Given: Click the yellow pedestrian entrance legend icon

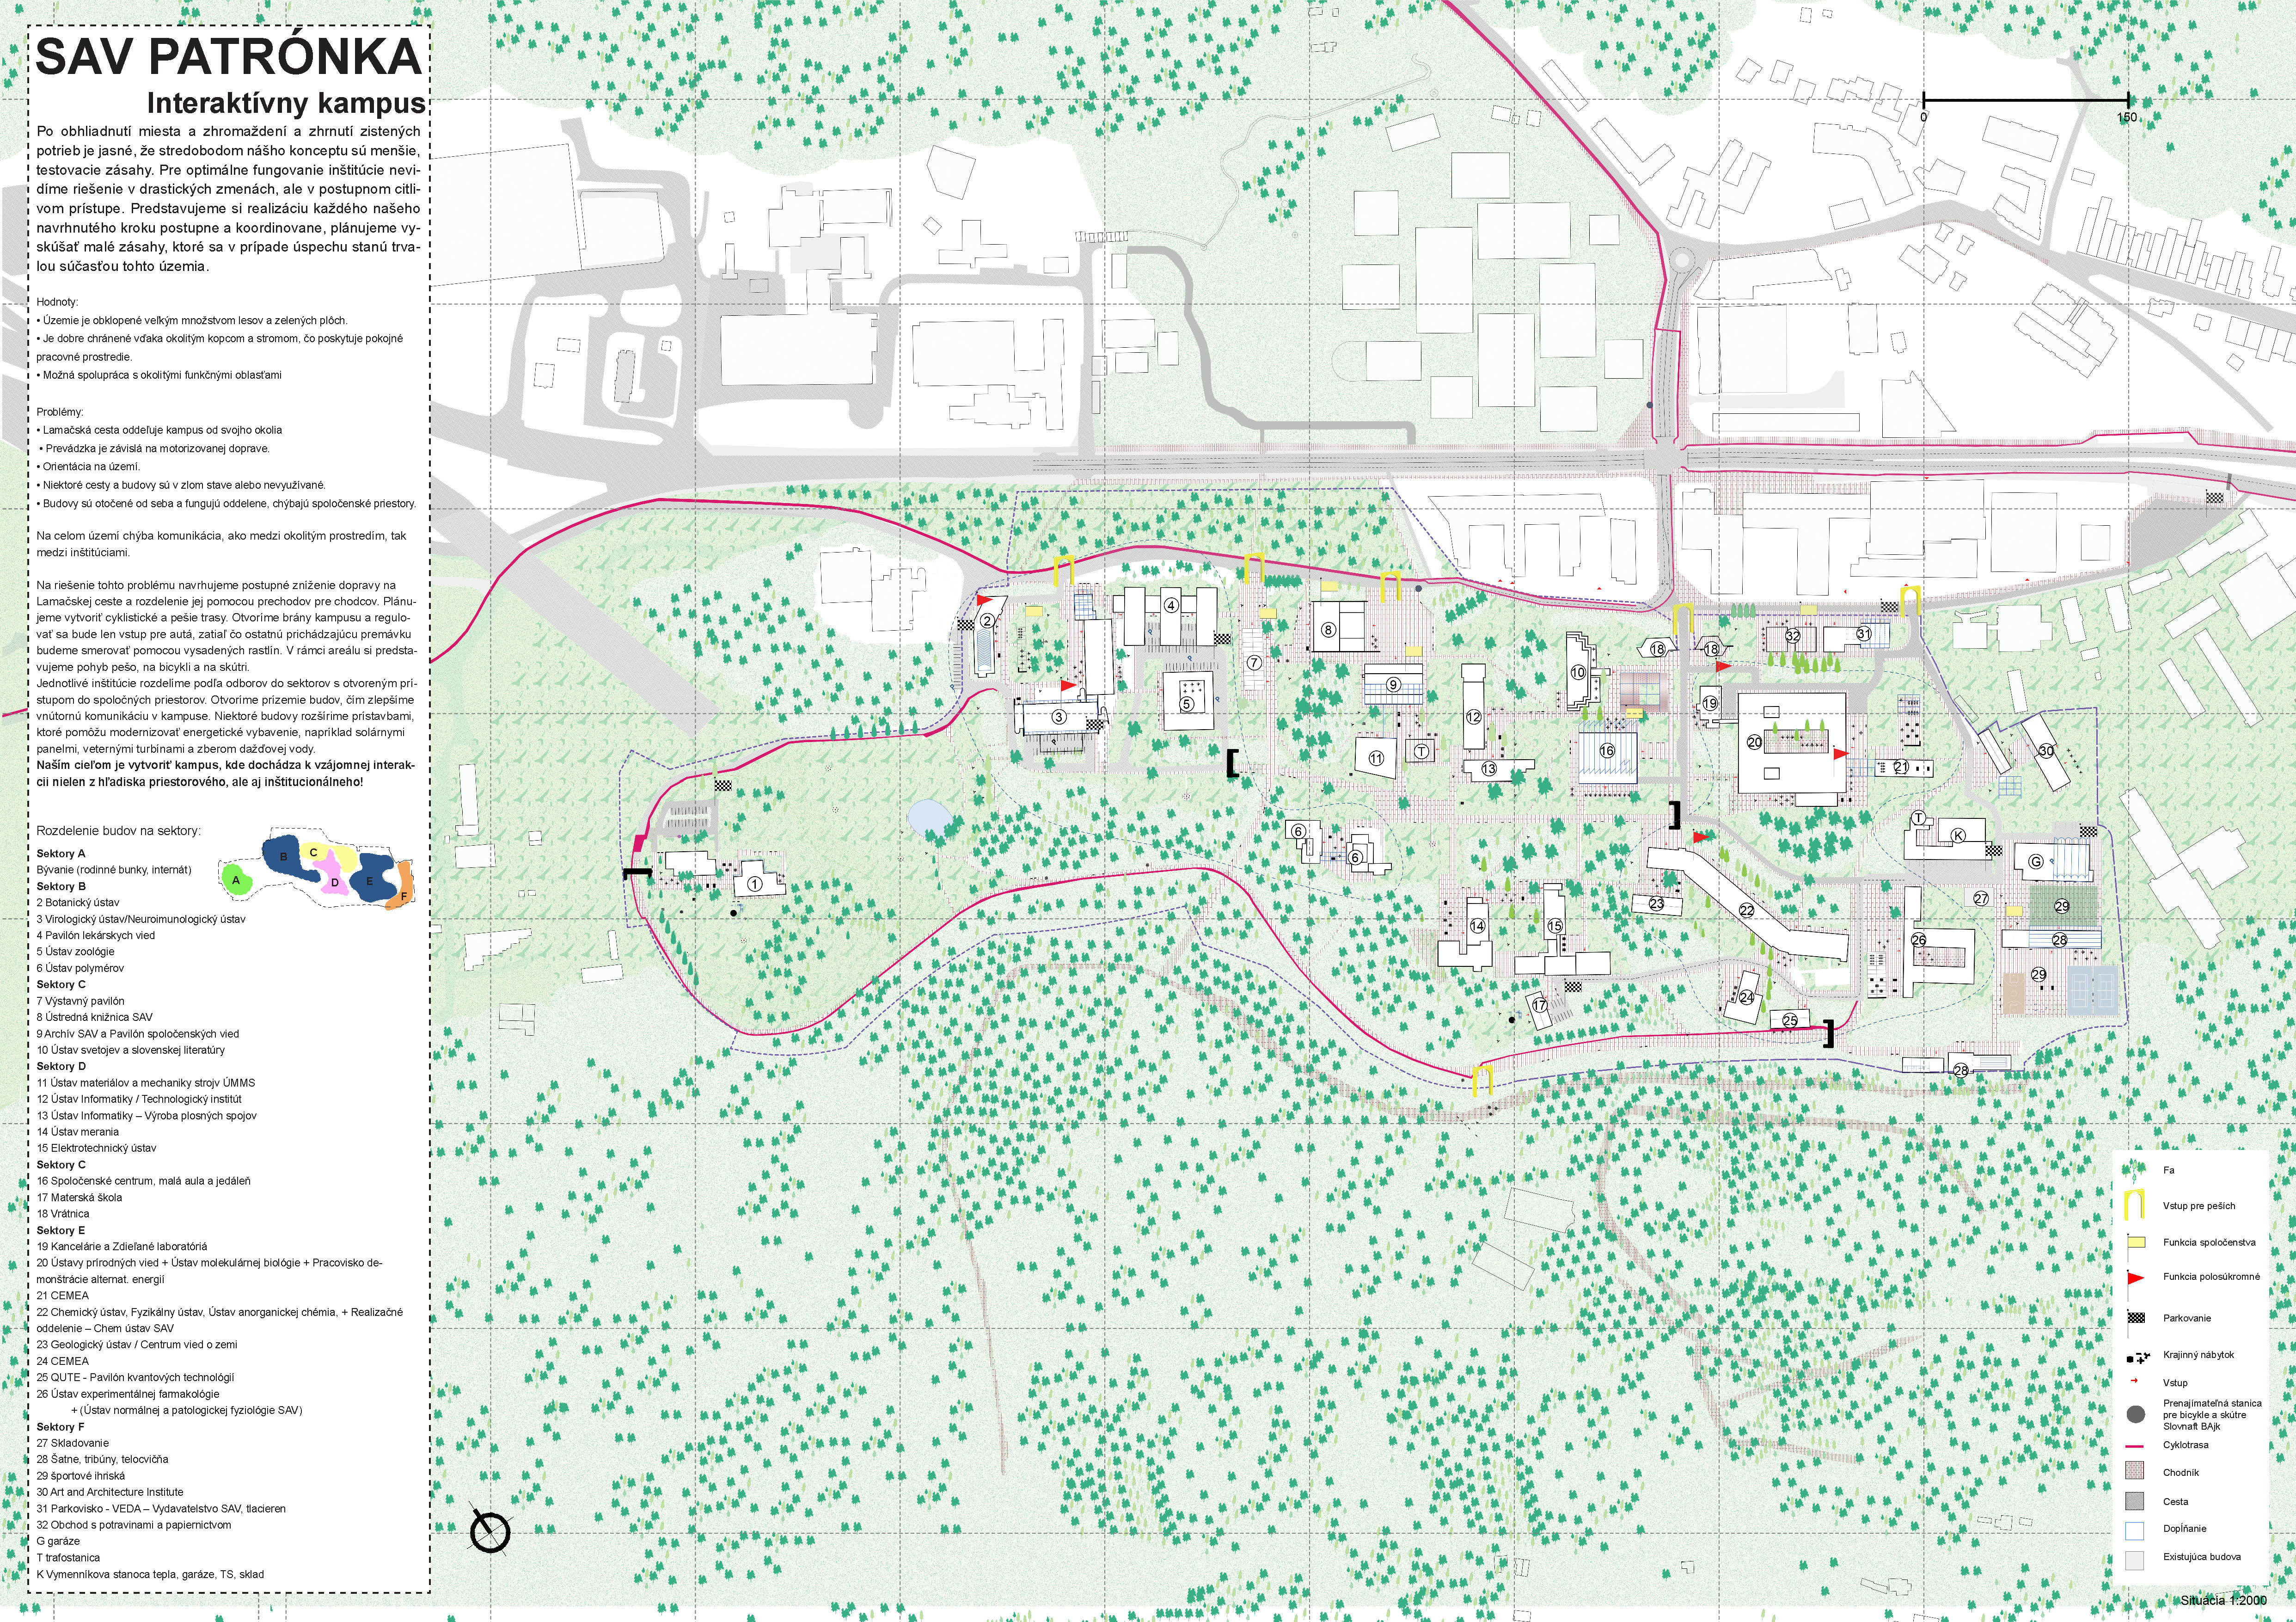Looking at the screenshot, I should [2135, 1204].
